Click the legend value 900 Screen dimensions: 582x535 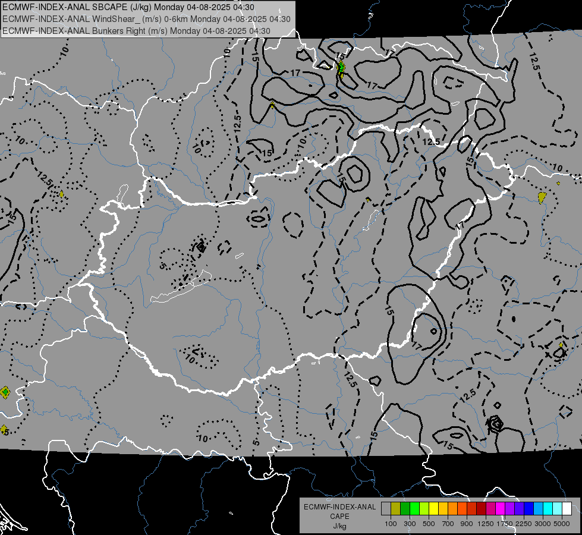pos(467,524)
